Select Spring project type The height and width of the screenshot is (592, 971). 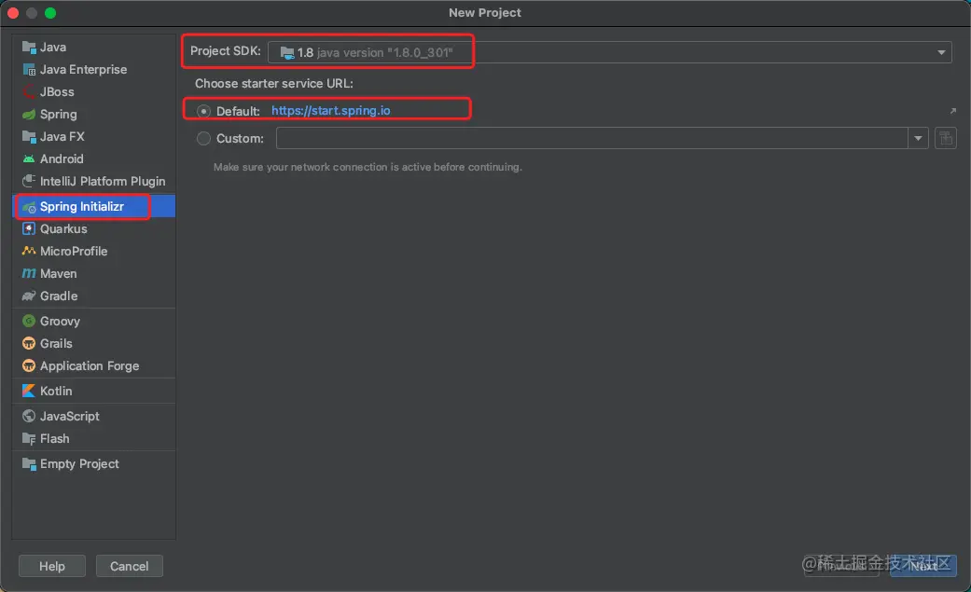click(x=58, y=115)
